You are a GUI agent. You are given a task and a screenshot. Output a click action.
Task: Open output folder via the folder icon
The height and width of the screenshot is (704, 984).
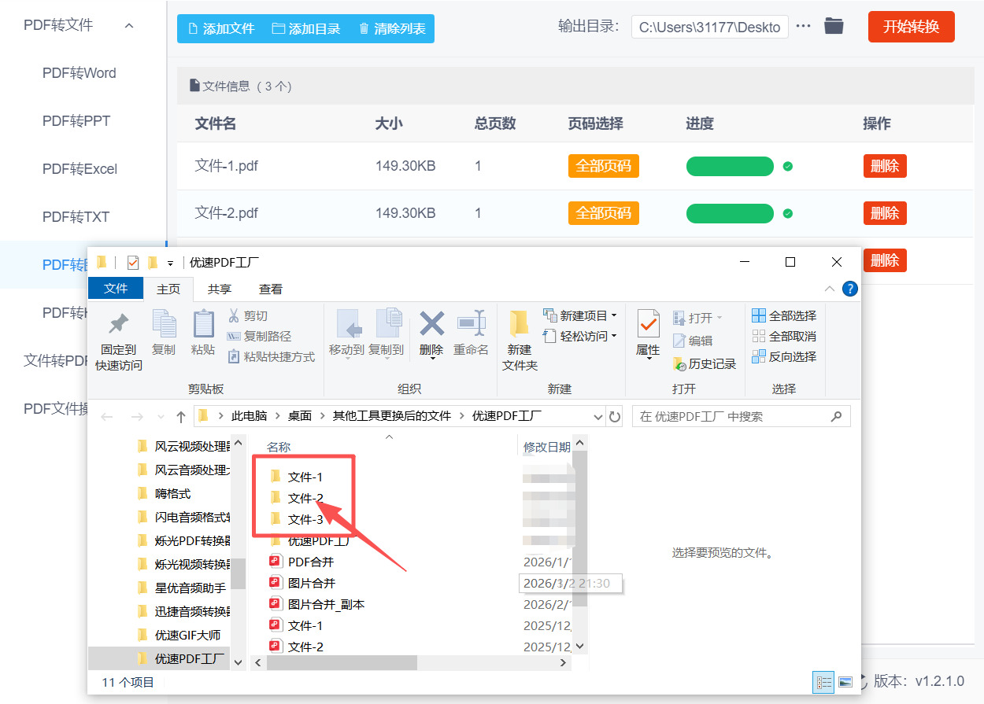pyautogui.click(x=834, y=26)
